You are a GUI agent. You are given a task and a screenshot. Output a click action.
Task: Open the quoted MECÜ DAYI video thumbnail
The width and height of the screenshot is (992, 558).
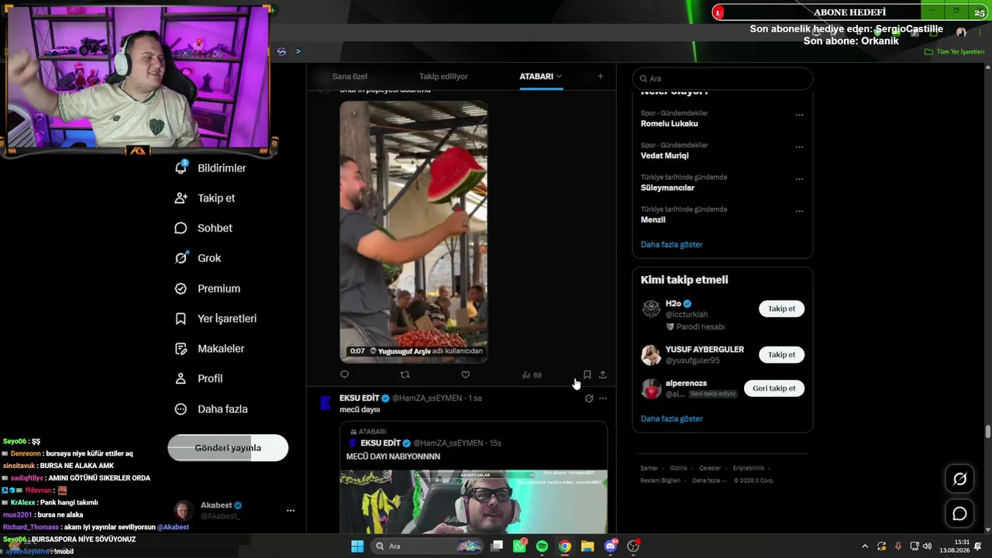point(474,501)
